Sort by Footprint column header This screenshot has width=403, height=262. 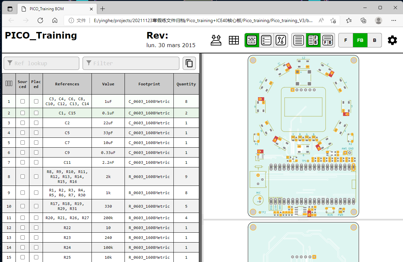(x=149, y=84)
